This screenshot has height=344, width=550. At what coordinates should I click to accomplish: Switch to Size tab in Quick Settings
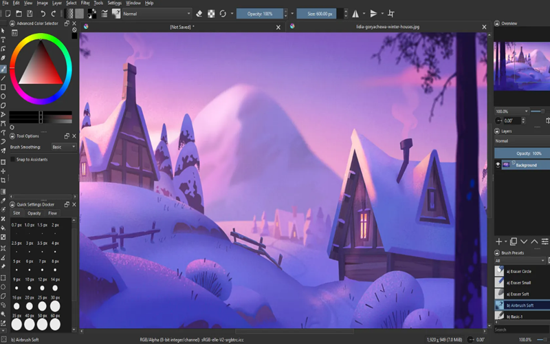click(x=16, y=213)
